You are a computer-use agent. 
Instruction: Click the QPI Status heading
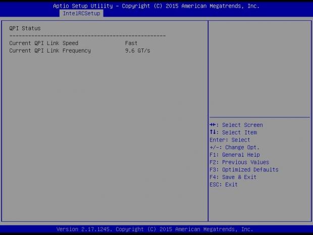pos(25,28)
